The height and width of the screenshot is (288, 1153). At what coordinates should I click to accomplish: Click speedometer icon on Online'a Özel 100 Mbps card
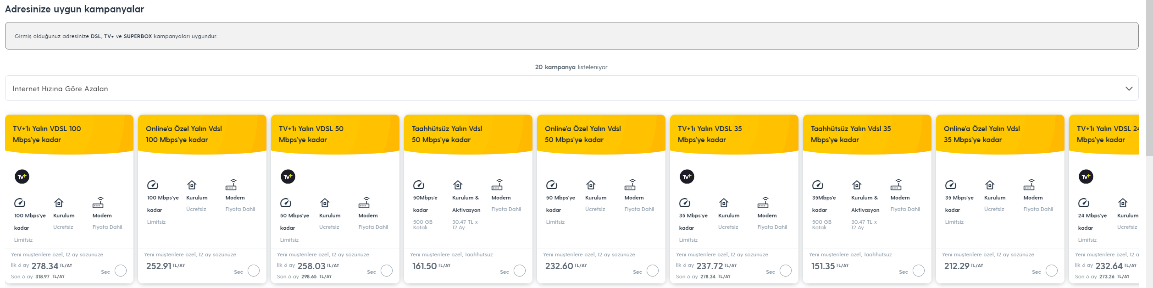click(x=153, y=185)
